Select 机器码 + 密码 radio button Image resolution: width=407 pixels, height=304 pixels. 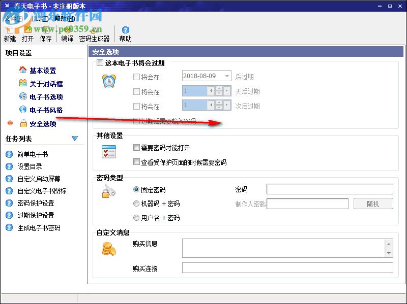136,204
